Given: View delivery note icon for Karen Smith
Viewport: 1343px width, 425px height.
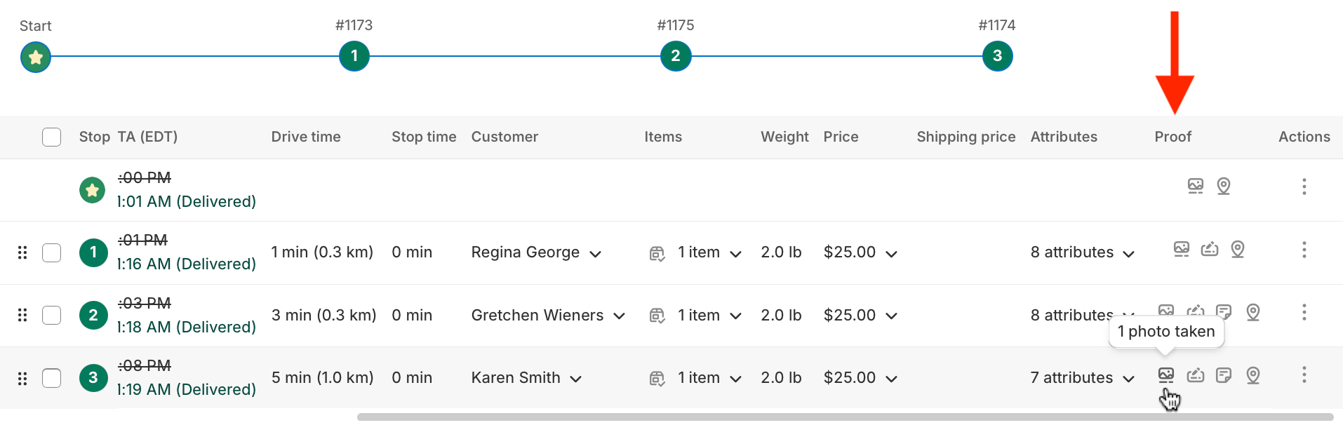Looking at the screenshot, I should tap(1223, 375).
